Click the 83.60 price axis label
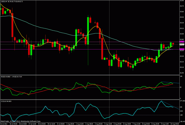 [182, 12]
